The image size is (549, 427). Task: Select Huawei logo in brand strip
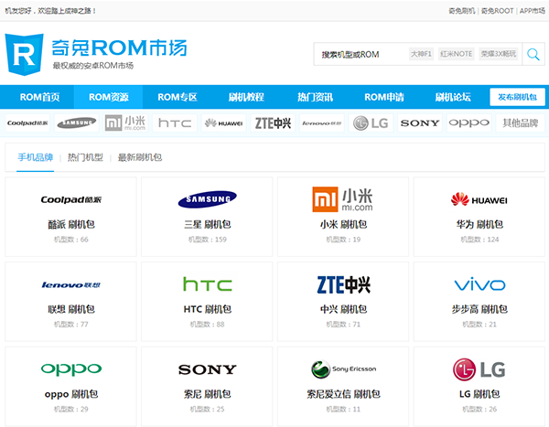click(x=224, y=123)
